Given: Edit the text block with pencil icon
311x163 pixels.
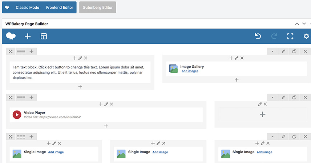Looking at the screenshot, I should coord(80,58).
